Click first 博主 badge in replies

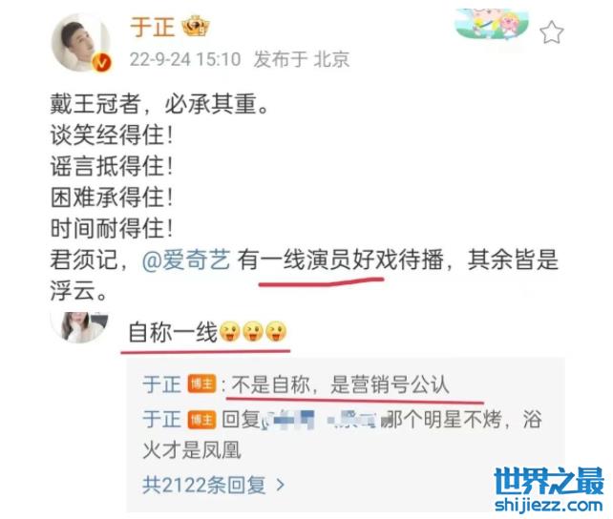(201, 384)
